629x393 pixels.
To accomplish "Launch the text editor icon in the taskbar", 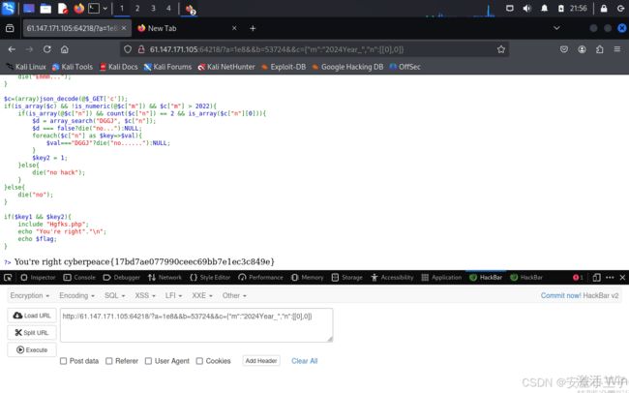I will point(63,9).
